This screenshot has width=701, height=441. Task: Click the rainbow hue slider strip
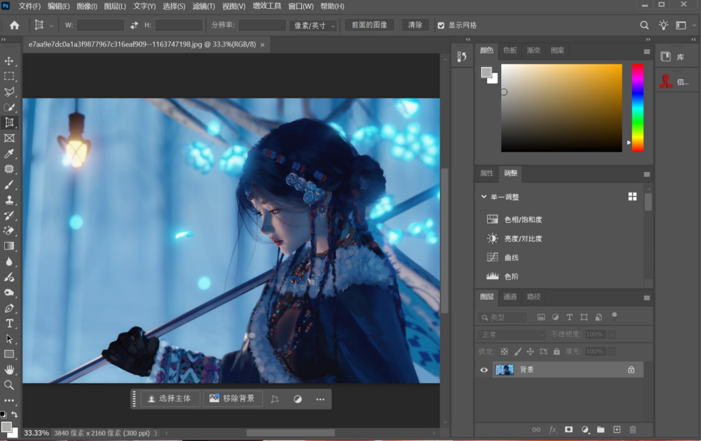pos(637,107)
